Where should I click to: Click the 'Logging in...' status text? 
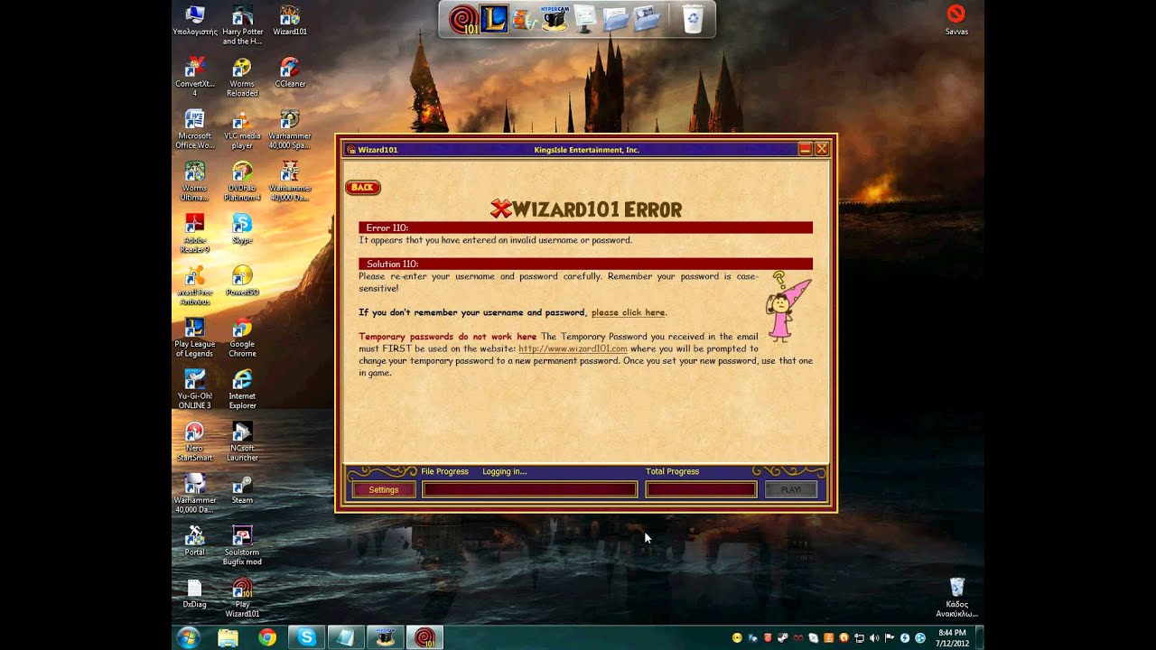tap(504, 471)
